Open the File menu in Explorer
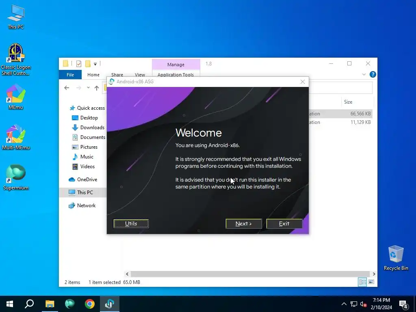 pos(70,75)
